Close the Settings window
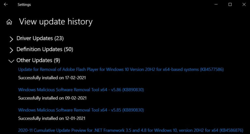This screenshot has width=250, height=134. tap(244, 5)
